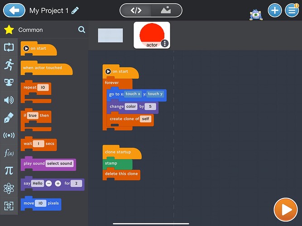Open the 'select sound' dropdown
302x226 pixels.
59,164
